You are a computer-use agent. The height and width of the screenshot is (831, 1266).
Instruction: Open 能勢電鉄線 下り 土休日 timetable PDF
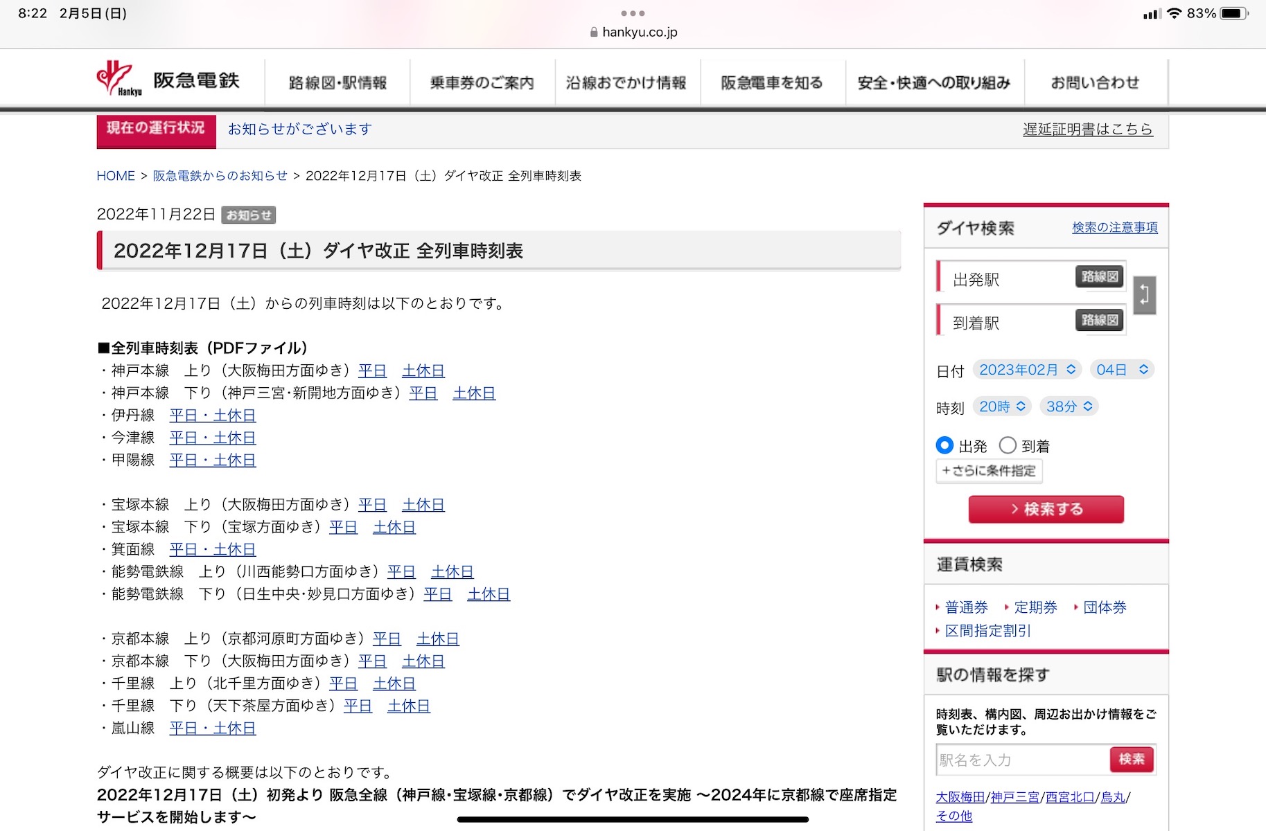point(489,594)
